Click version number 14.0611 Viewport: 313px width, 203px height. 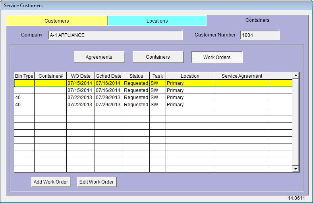[x=296, y=198]
